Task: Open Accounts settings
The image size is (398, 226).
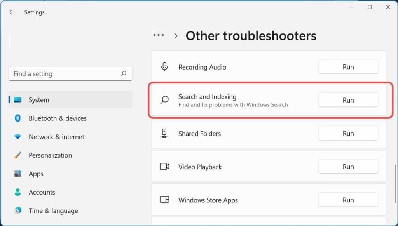Action: (x=71, y=192)
